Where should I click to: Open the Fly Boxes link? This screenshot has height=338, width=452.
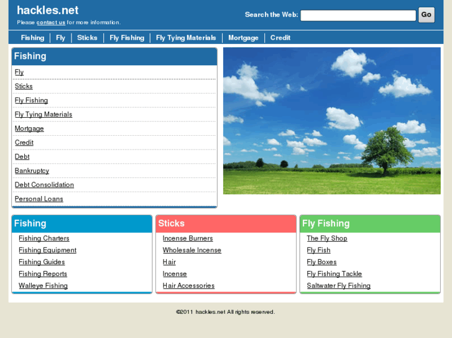click(x=321, y=262)
